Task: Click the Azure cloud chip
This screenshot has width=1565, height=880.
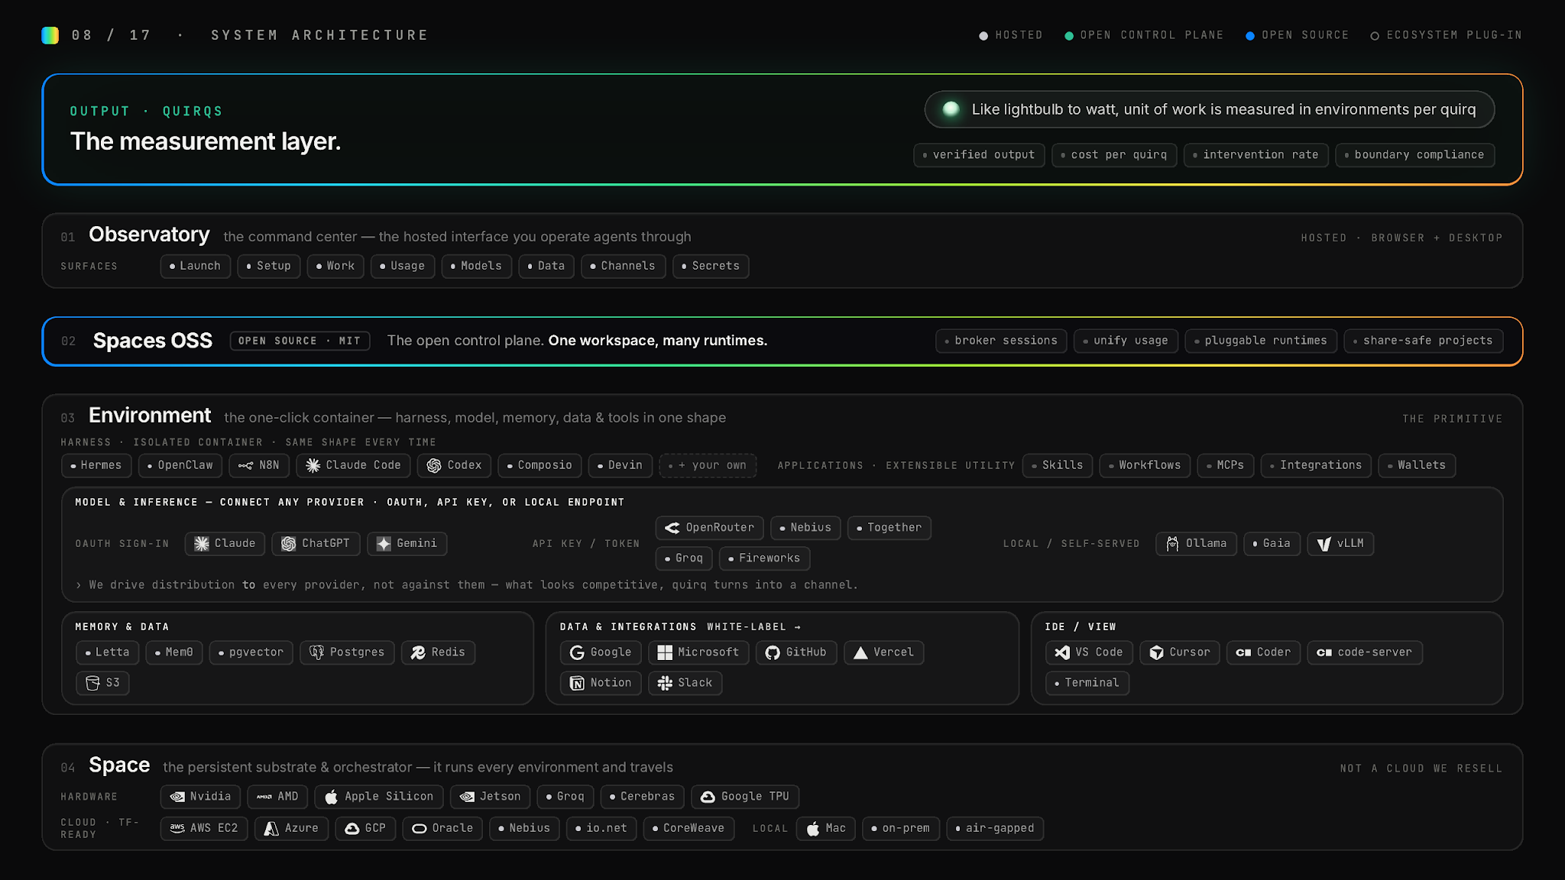Action: (x=292, y=828)
